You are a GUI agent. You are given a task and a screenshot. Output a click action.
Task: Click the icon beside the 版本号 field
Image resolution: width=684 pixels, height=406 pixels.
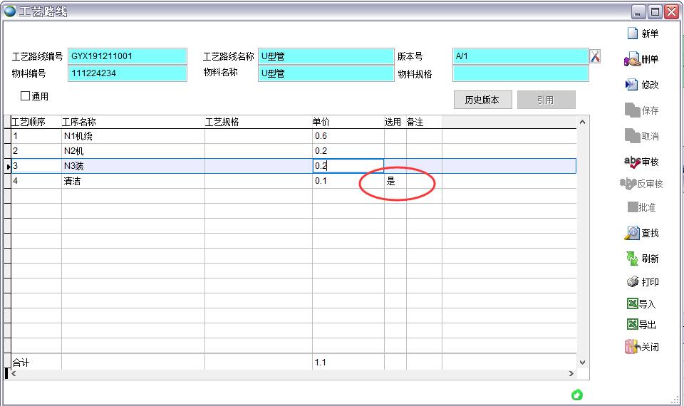coord(596,56)
